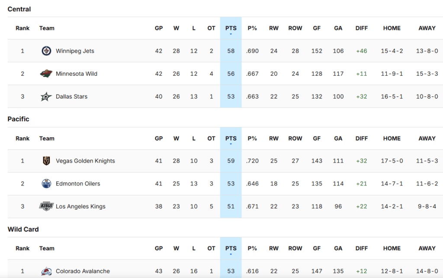This screenshot has width=443, height=278.
Task: Sort Central table by AWAY record
Action: coord(427,29)
